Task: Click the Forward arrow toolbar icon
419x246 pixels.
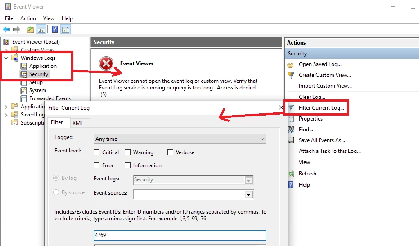Action: (x=17, y=29)
